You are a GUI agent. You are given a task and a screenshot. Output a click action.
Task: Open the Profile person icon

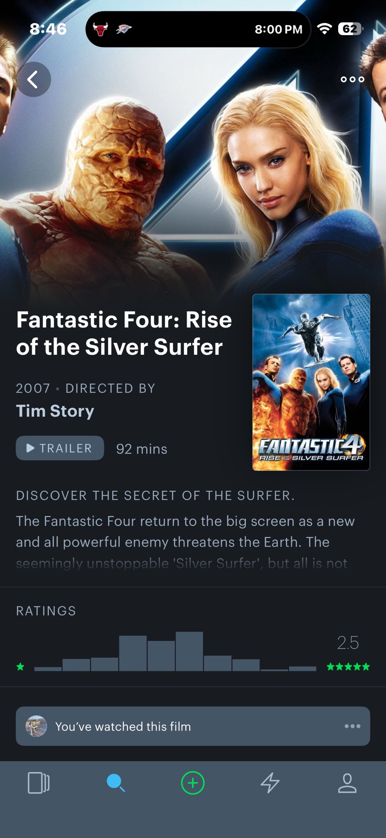point(347,783)
